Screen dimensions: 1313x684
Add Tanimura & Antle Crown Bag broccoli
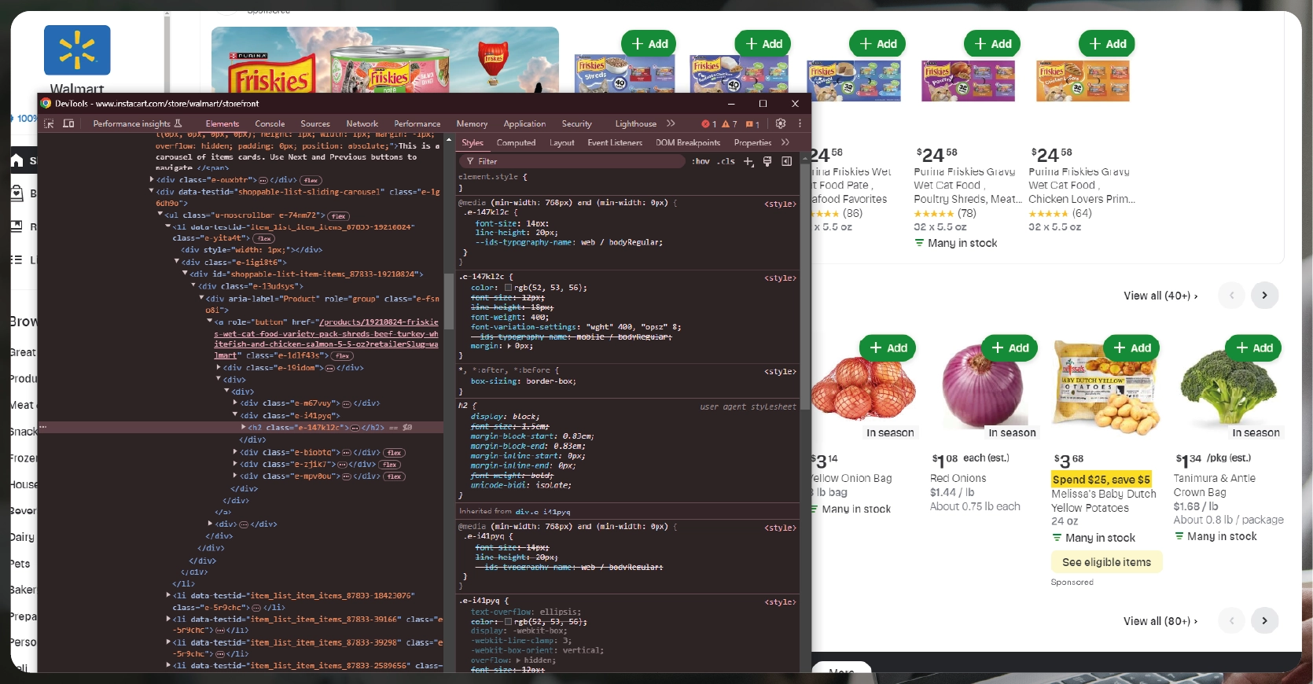pyautogui.click(x=1254, y=348)
